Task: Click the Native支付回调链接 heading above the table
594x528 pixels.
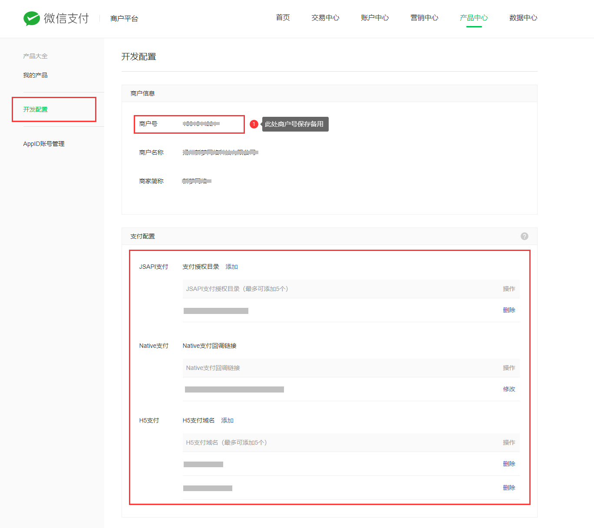Action: click(209, 346)
